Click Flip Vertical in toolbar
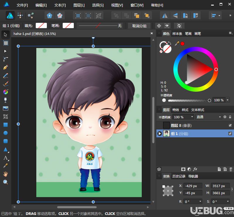234x217 pixels. click(175, 16)
